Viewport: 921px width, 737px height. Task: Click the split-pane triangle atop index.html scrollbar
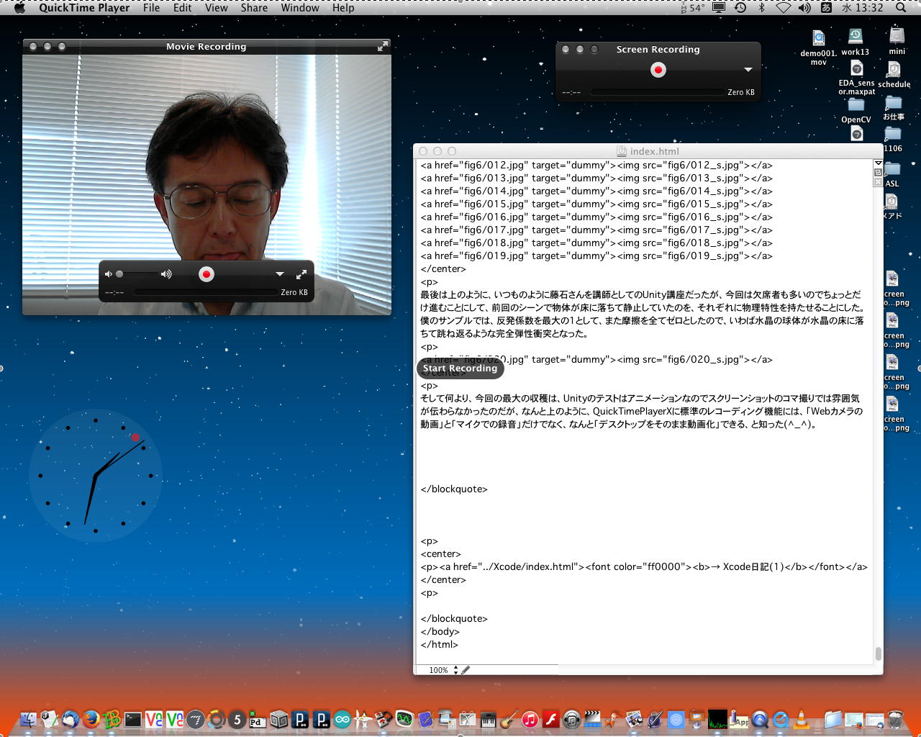tap(878, 163)
